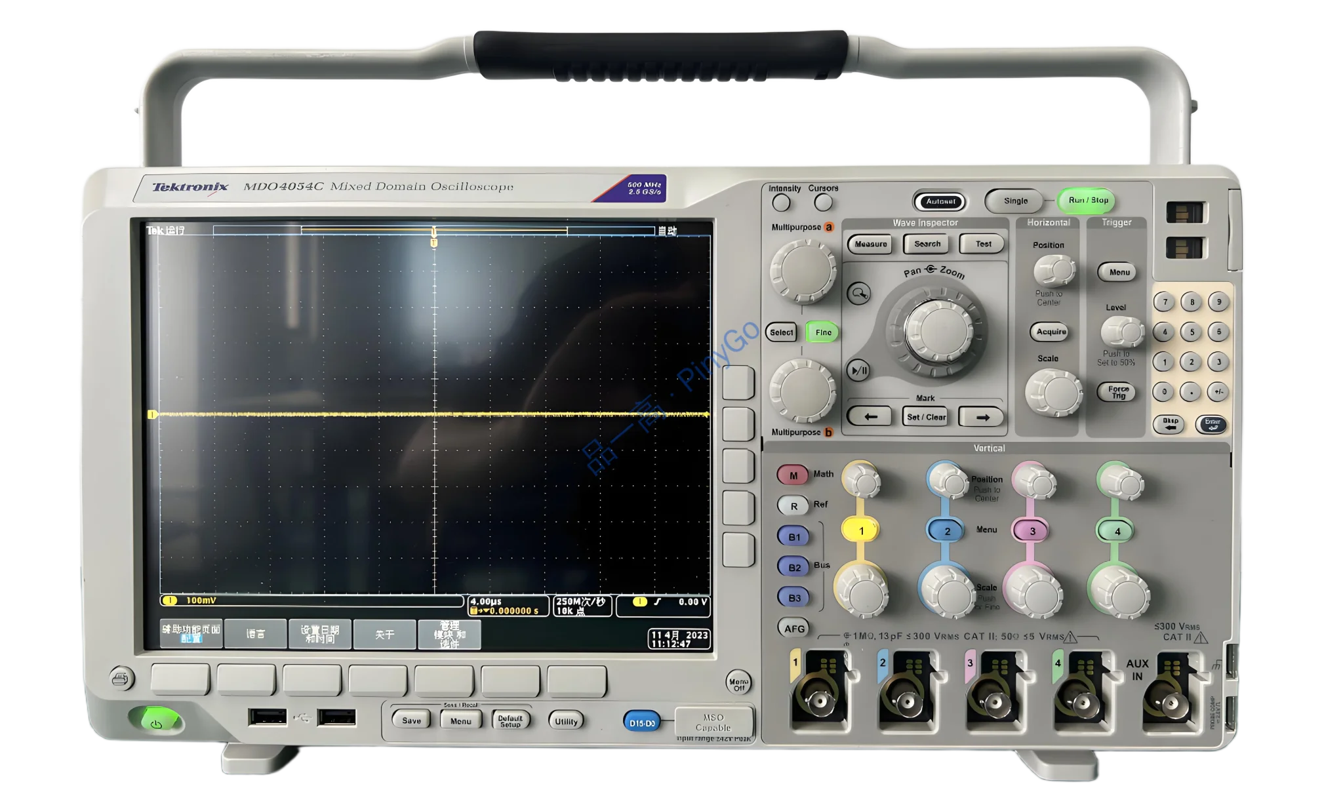Screen dimensions: 1343x790
Task: Tap keypad digit 0
Action: (1165, 391)
